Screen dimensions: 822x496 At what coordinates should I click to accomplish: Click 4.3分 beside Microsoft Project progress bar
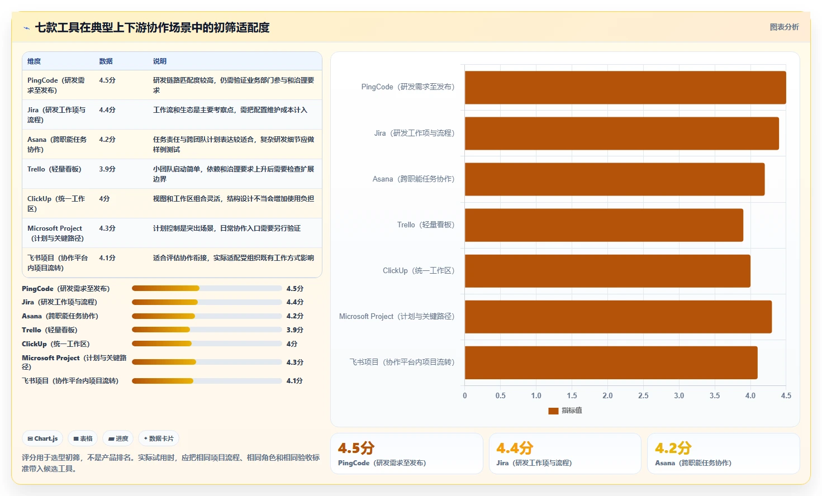pos(294,363)
